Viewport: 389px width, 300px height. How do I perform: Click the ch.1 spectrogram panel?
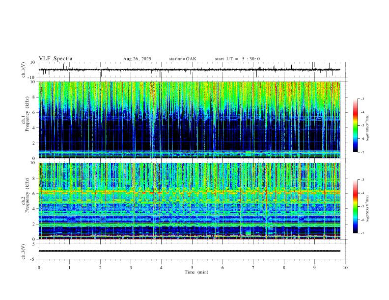pos(190,120)
